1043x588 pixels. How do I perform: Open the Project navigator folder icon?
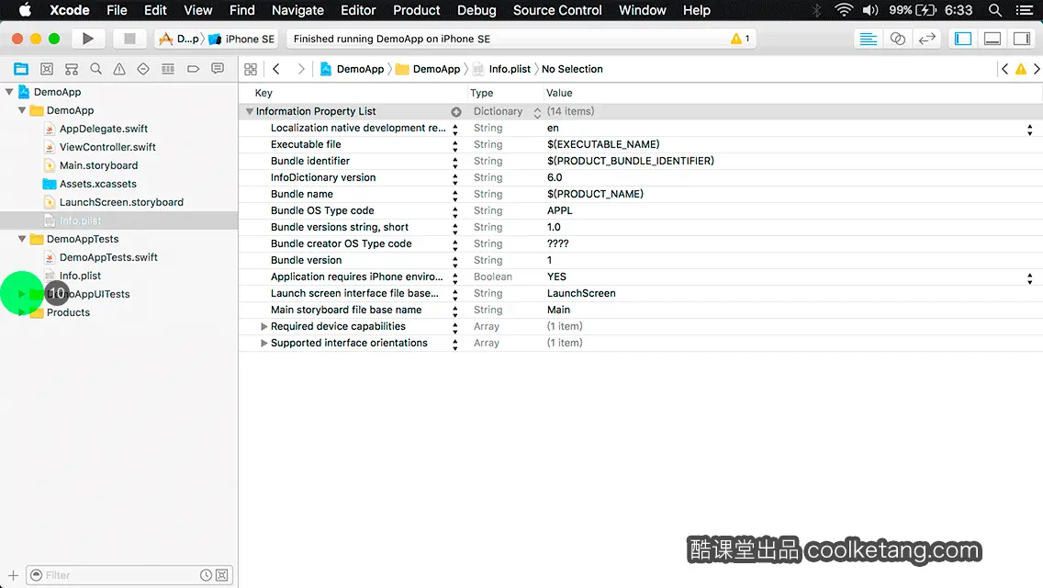point(21,69)
